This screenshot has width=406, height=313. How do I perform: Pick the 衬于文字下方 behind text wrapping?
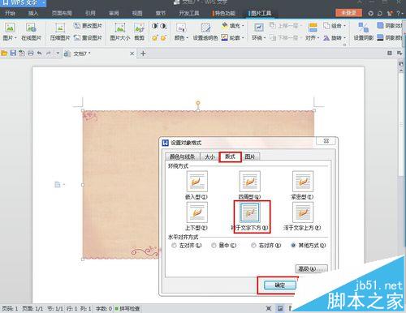pos(250,217)
